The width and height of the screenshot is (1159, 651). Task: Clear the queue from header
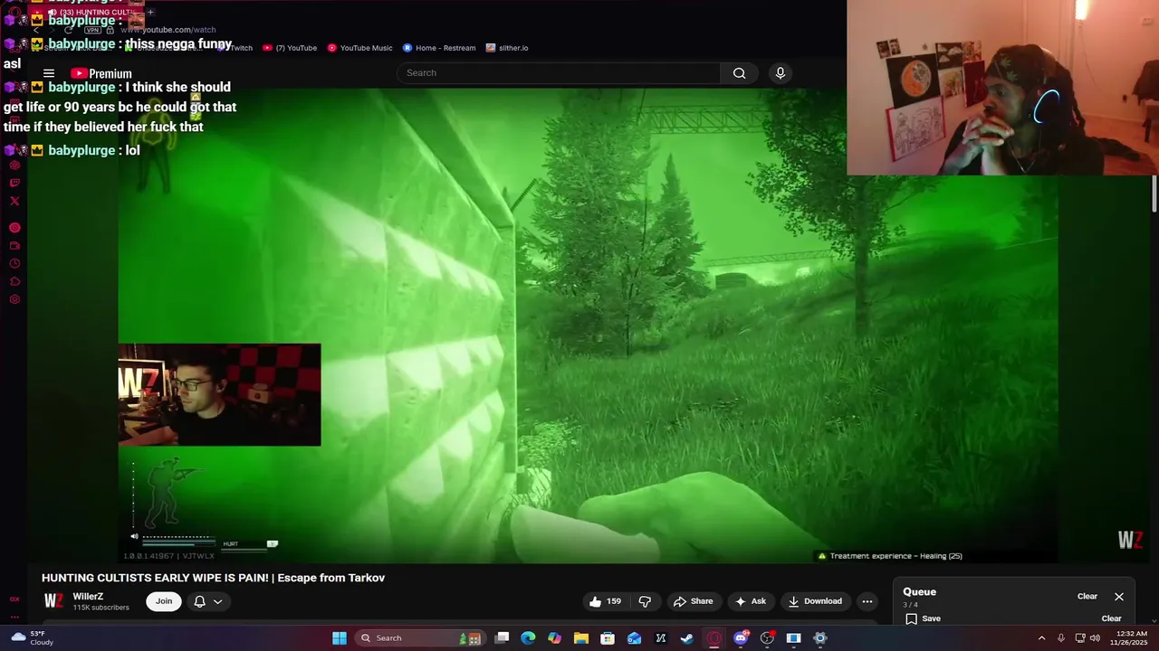(x=1087, y=597)
